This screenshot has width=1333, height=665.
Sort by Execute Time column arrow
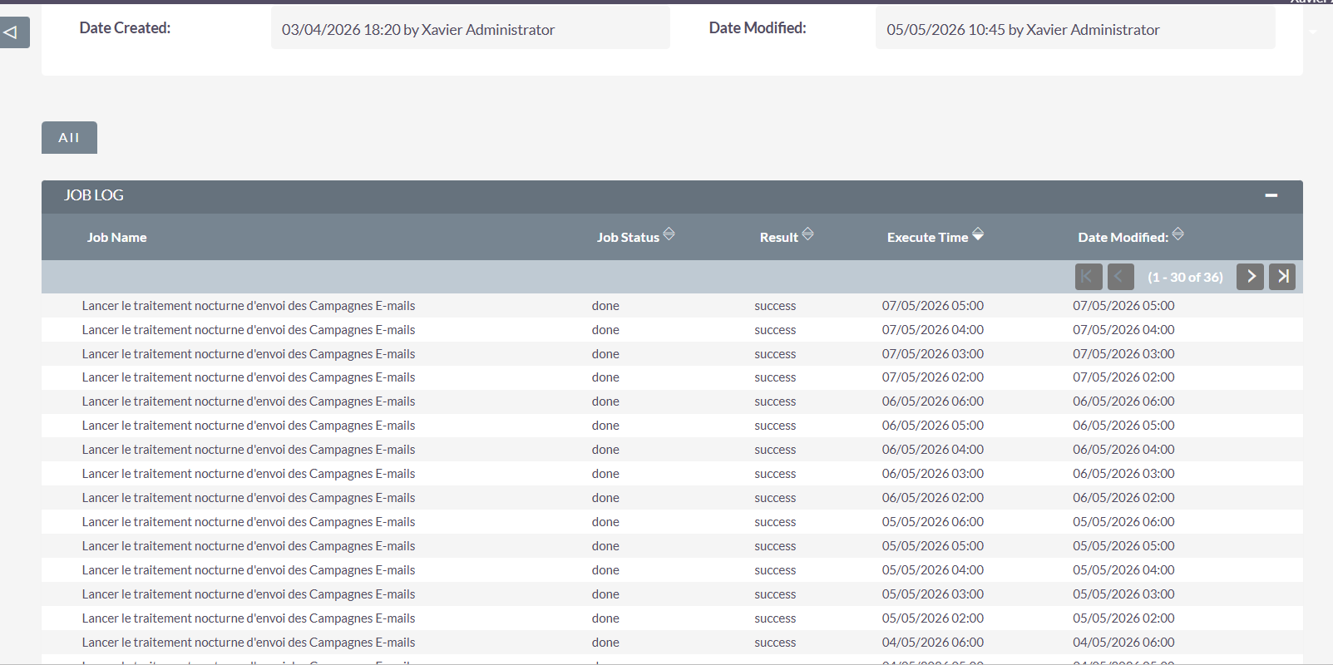978,234
